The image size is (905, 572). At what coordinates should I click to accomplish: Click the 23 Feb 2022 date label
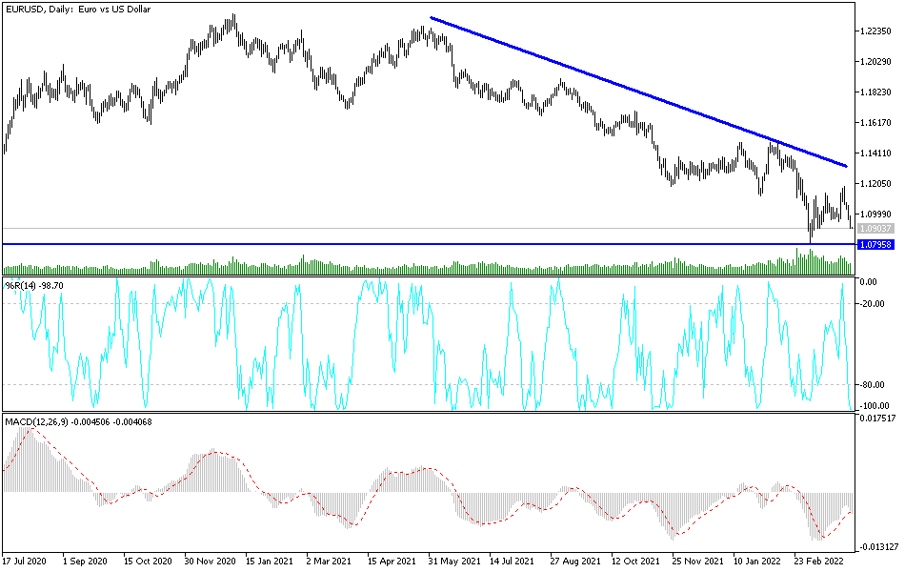click(x=818, y=561)
